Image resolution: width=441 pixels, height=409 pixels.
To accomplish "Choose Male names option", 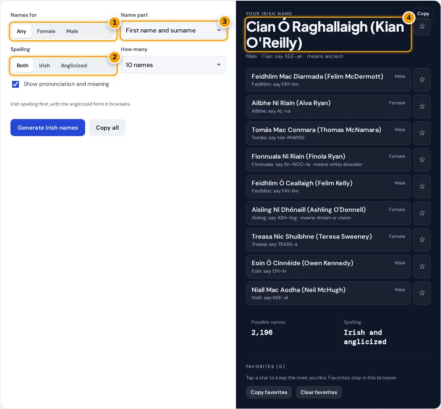I will [72, 31].
